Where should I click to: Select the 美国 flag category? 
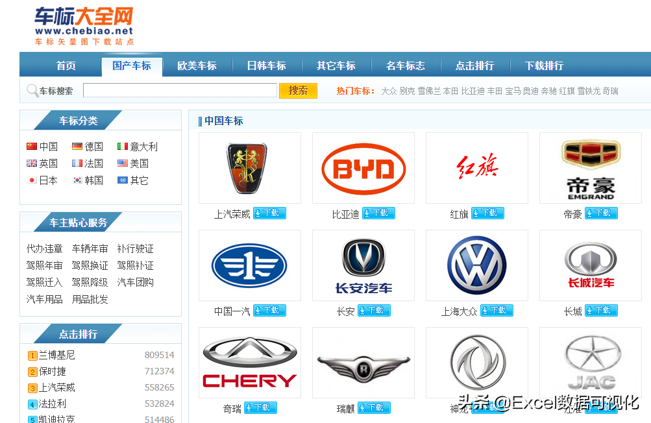(133, 163)
